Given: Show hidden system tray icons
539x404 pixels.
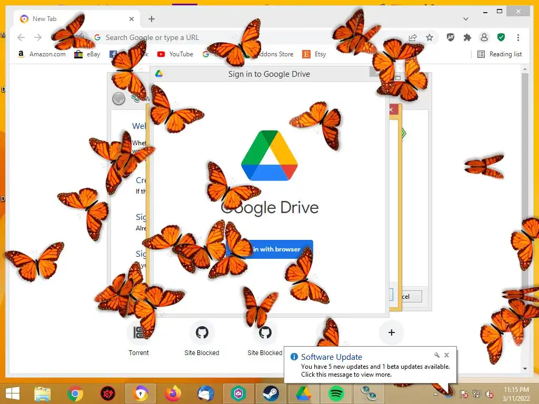Looking at the screenshot, I should pos(435,395).
